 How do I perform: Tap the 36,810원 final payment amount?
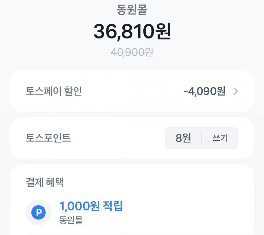(x=132, y=31)
